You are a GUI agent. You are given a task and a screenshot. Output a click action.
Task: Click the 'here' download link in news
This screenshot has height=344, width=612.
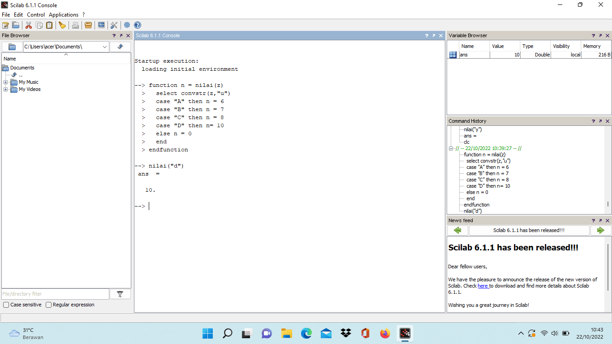click(x=483, y=286)
